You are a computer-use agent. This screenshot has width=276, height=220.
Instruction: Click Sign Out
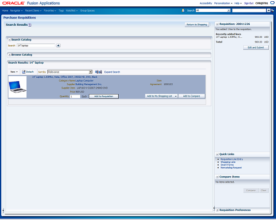coord(249,3)
